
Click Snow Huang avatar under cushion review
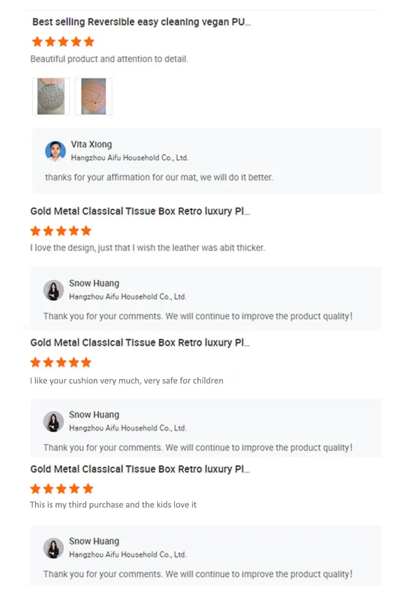(x=53, y=422)
